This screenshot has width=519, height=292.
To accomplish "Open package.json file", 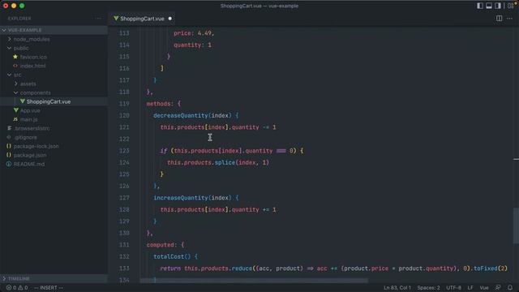I will [30, 155].
